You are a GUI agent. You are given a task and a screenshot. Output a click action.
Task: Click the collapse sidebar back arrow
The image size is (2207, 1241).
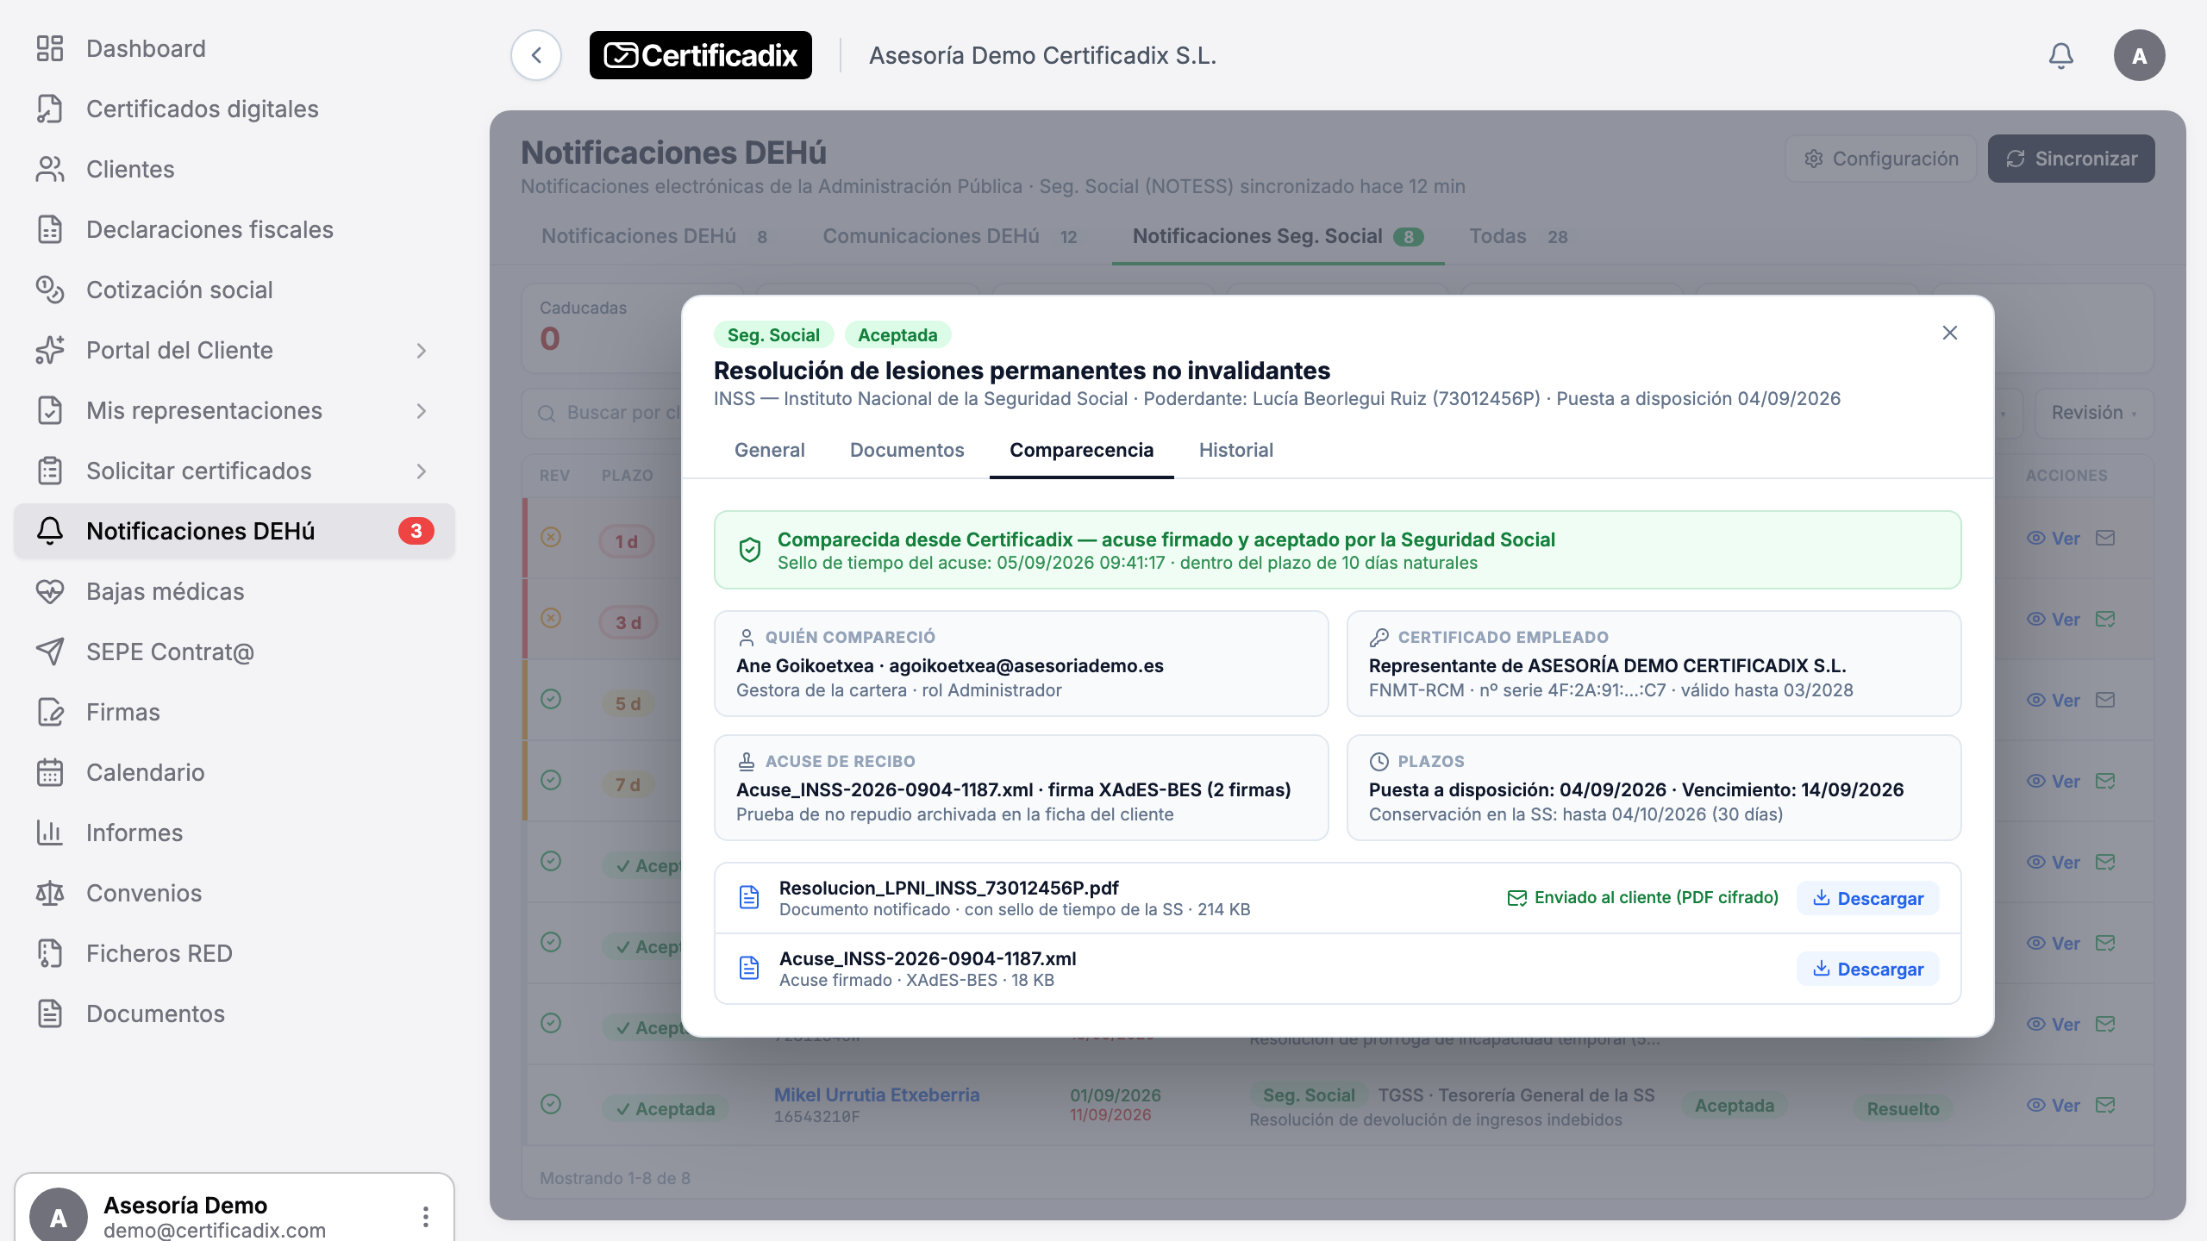click(x=536, y=55)
